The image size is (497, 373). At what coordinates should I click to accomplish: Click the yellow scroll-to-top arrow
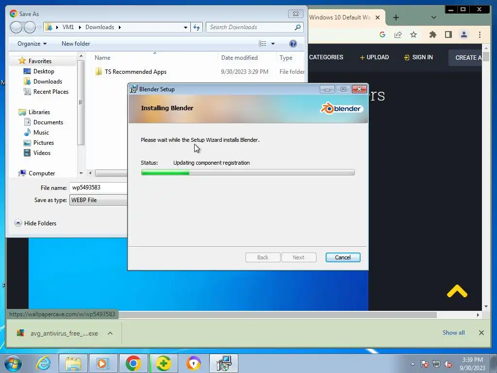coord(457,291)
